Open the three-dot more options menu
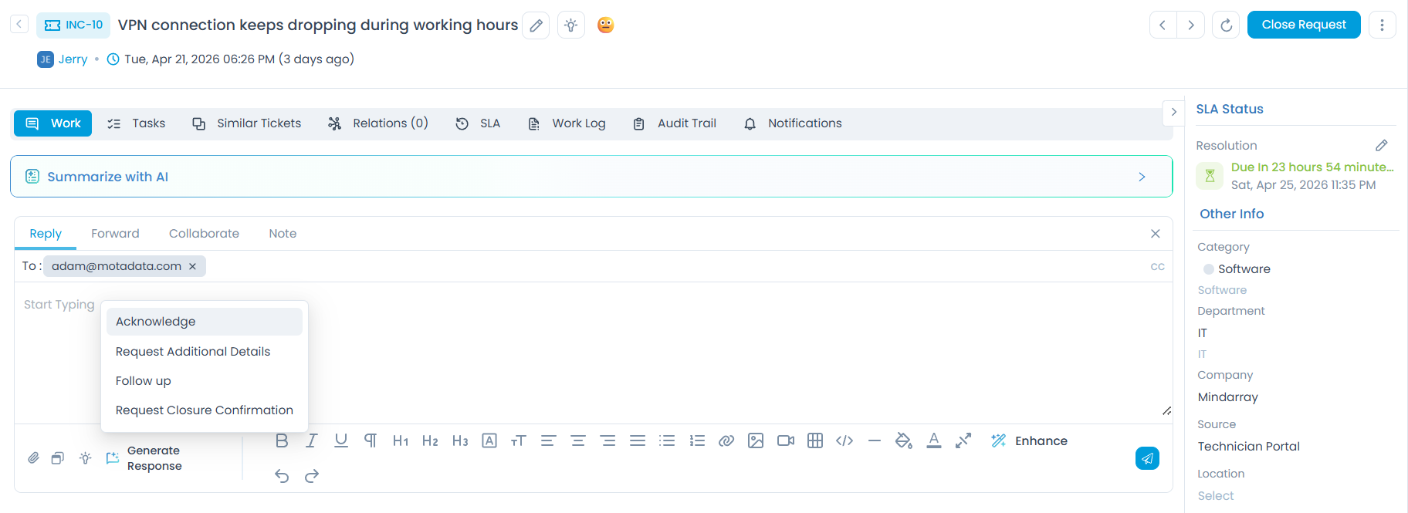 click(1382, 25)
